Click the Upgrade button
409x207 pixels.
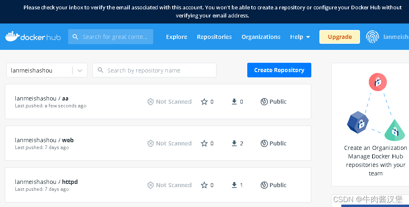tap(340, 37)
